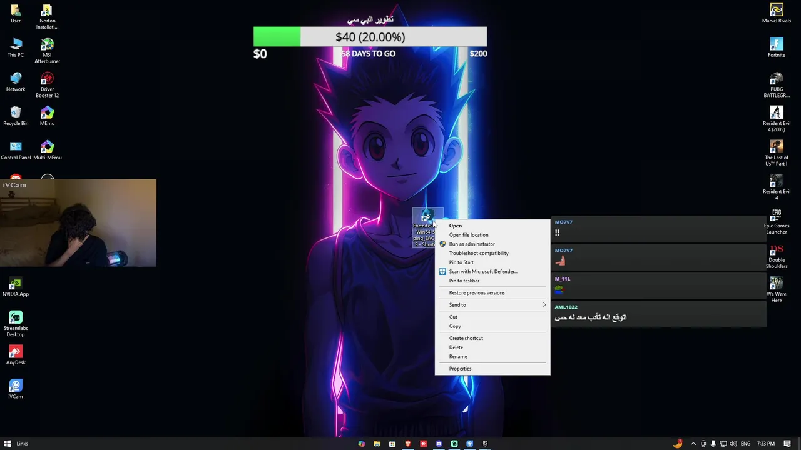Screen dimensions: 801x450
Task: Select the This PC desktop icon
Action: click(x=16, y=48)
